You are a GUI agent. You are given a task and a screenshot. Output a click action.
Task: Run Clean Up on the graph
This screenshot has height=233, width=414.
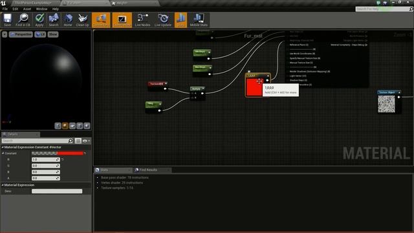coord(82,20)
